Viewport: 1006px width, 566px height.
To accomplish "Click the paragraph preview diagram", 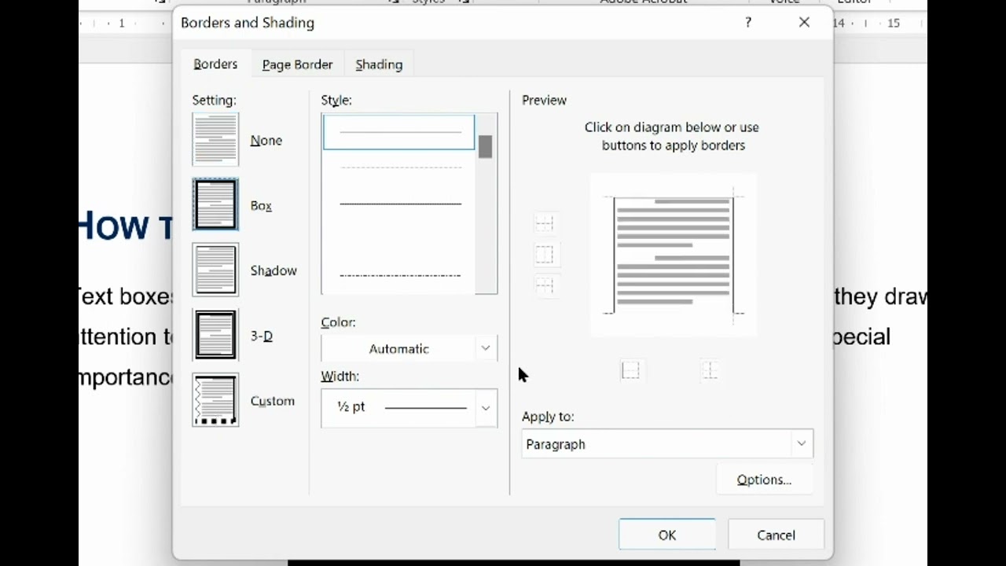I will pyautogui.click(x=674, y=255).
